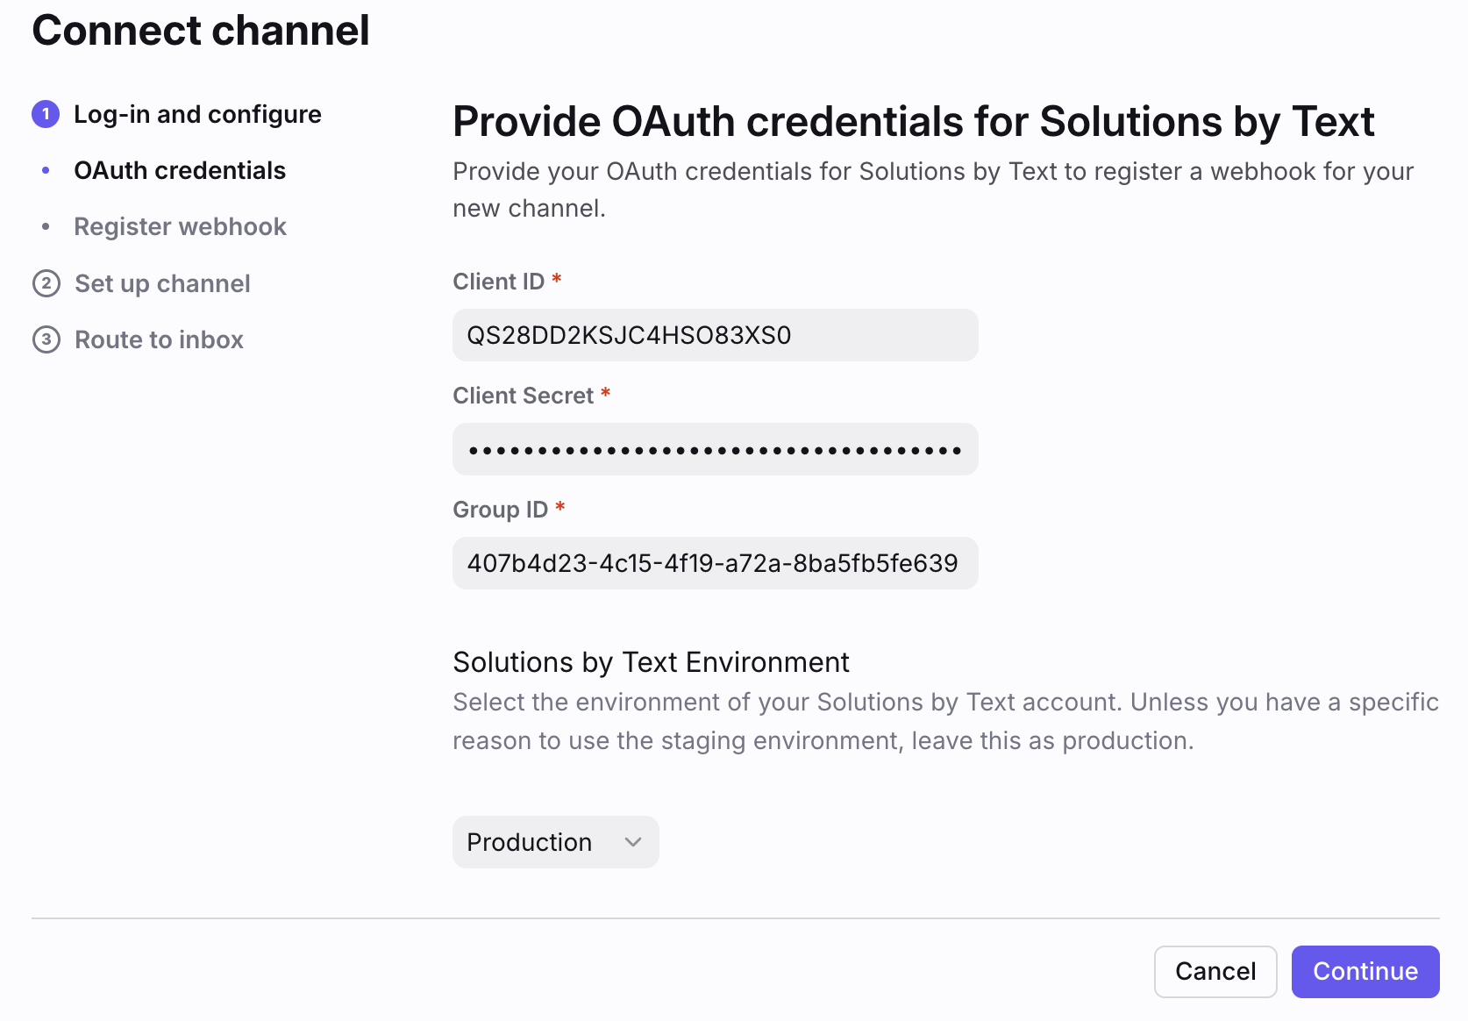Click the Client Secret field label
1468x1021 pixels.
pyautogui.click(x=523, y=396)
